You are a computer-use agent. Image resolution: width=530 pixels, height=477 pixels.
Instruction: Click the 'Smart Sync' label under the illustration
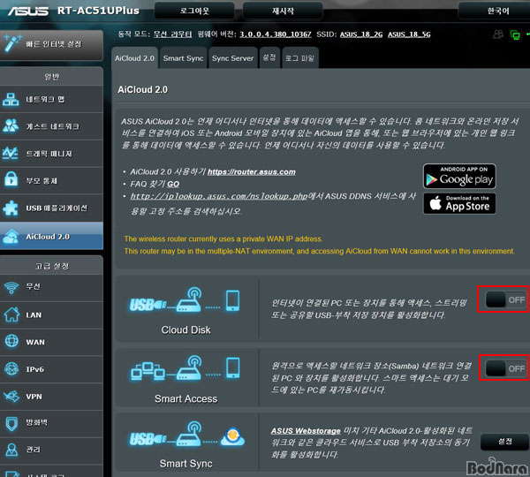185,464
